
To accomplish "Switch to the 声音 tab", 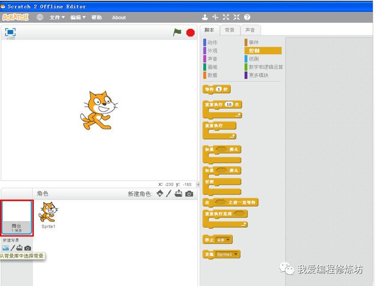I will (x=250, y=30).
